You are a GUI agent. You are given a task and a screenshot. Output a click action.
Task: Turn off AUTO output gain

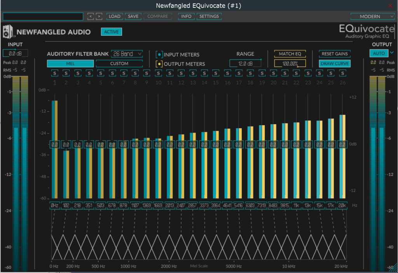click(379, 53)
